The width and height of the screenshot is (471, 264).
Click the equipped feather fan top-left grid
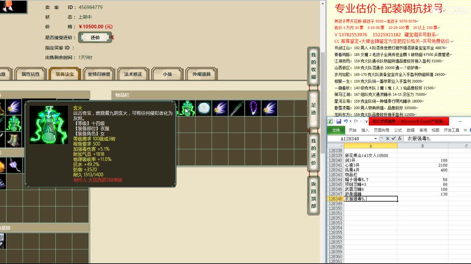coord(14,107)
